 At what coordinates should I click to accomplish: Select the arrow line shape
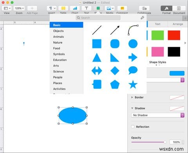point(115,30)
